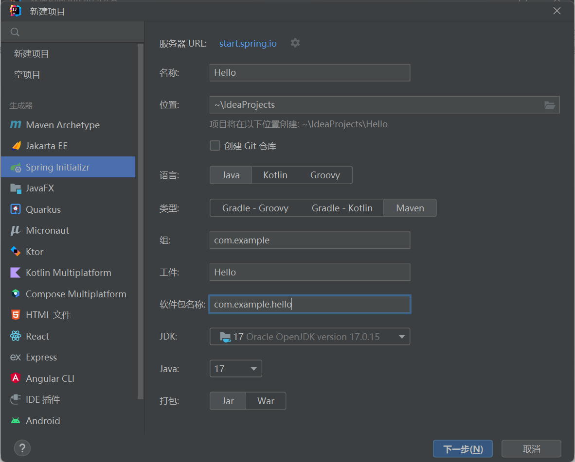
Task: Click the IDE plugin icon
Action: 16,399
